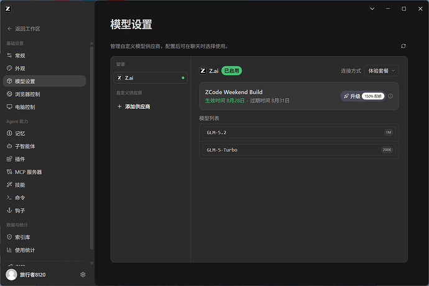Click the plus icon for 添加供应商
The width and height of the screenshot is (429, 286).
coord(119,106)
